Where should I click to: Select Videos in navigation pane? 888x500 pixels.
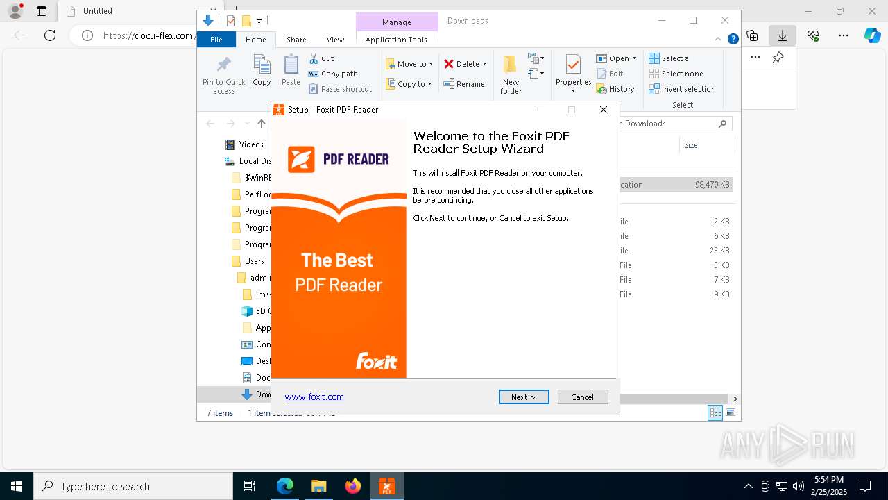point(251,144)
